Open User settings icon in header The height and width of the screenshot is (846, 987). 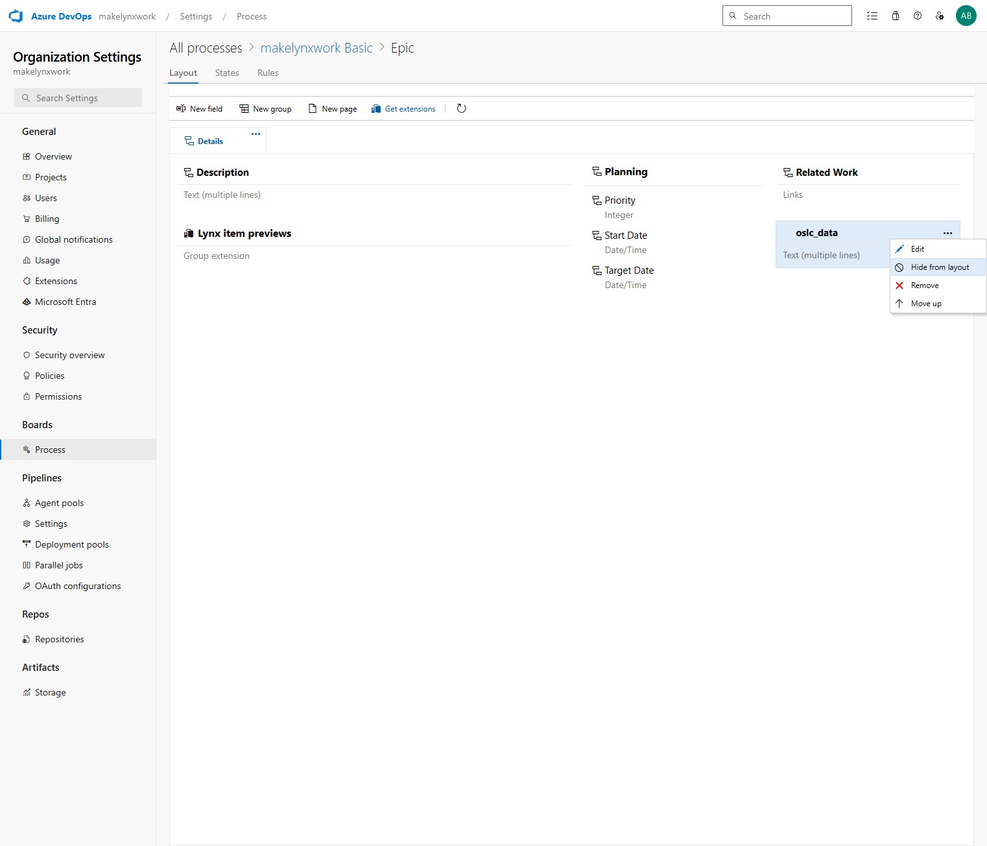point(940,16)
